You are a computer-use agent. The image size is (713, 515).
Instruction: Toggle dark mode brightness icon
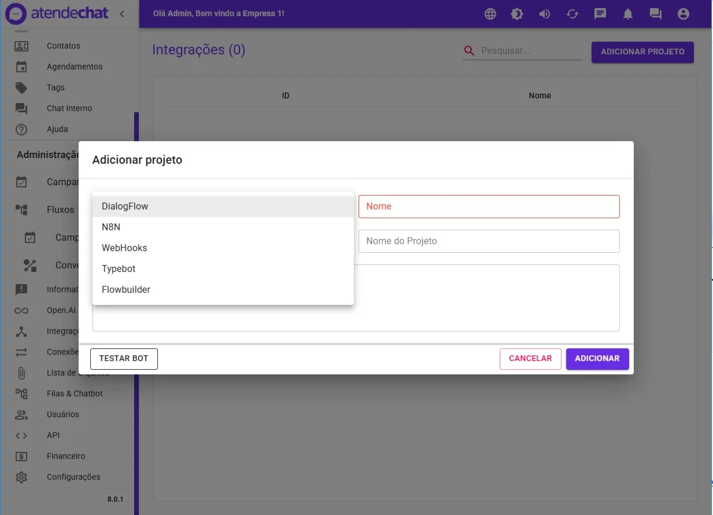517,14
